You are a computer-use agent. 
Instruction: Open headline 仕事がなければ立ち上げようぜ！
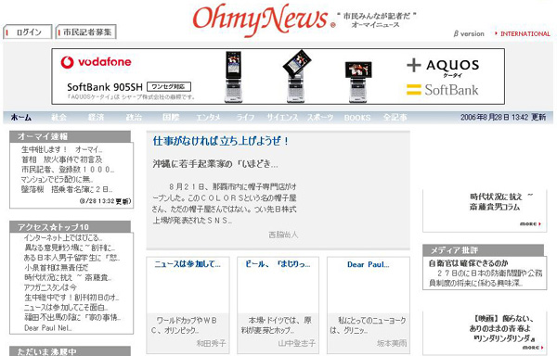click(x=221, y=141)
